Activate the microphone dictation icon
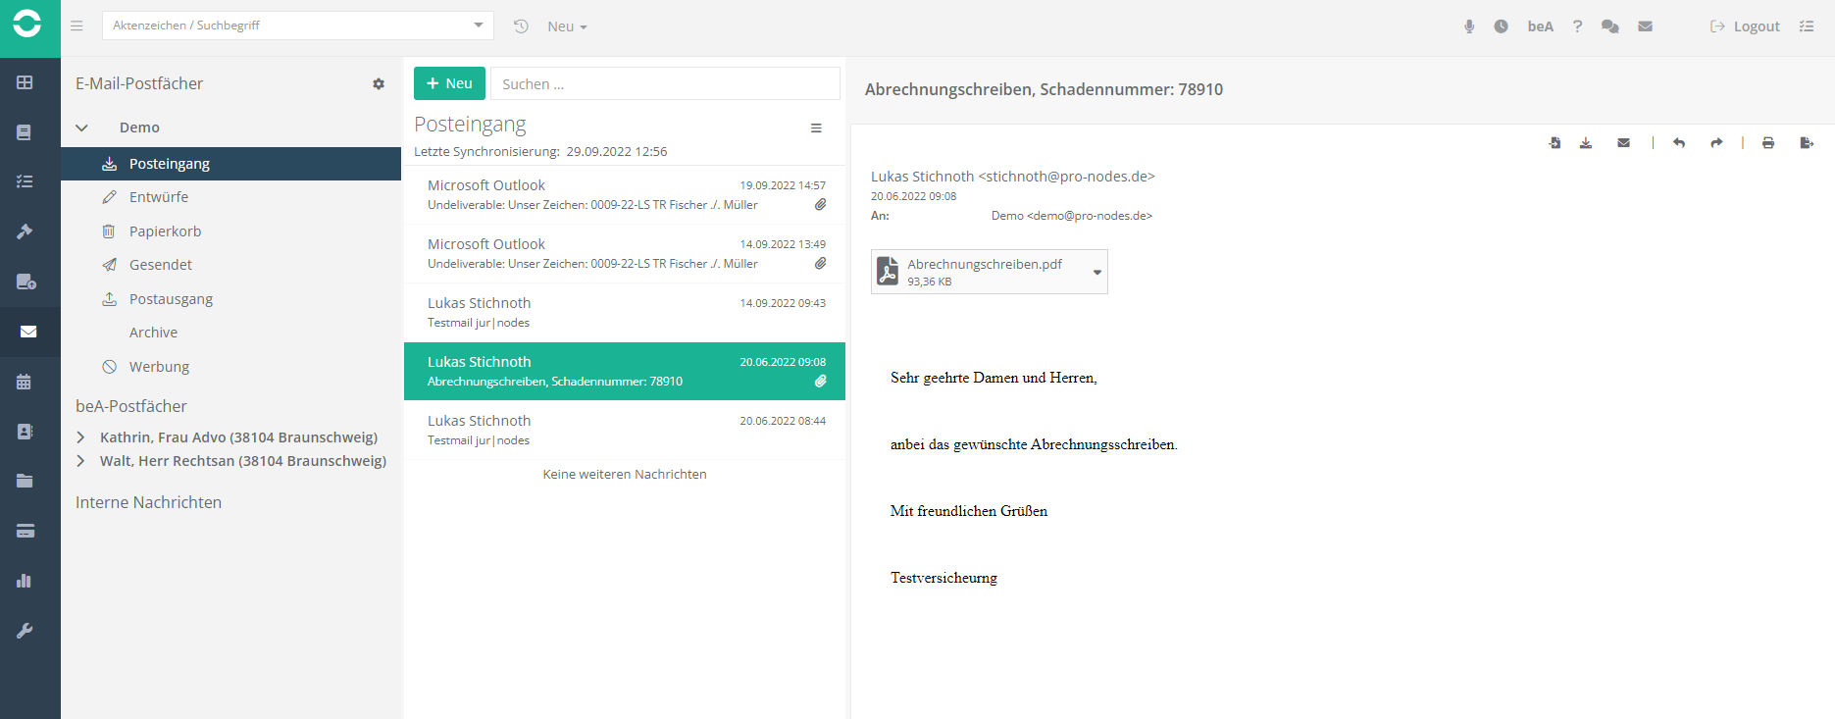 [x=1469, y=26]
